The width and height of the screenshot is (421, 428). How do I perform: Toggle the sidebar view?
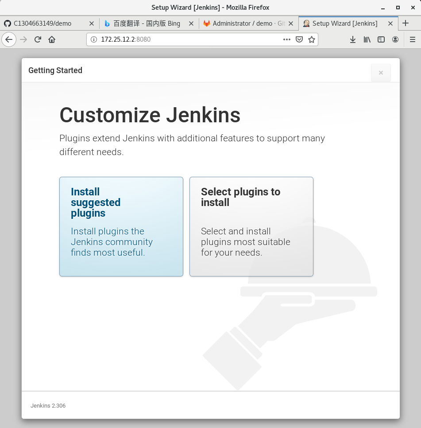(x=381, y=39)
